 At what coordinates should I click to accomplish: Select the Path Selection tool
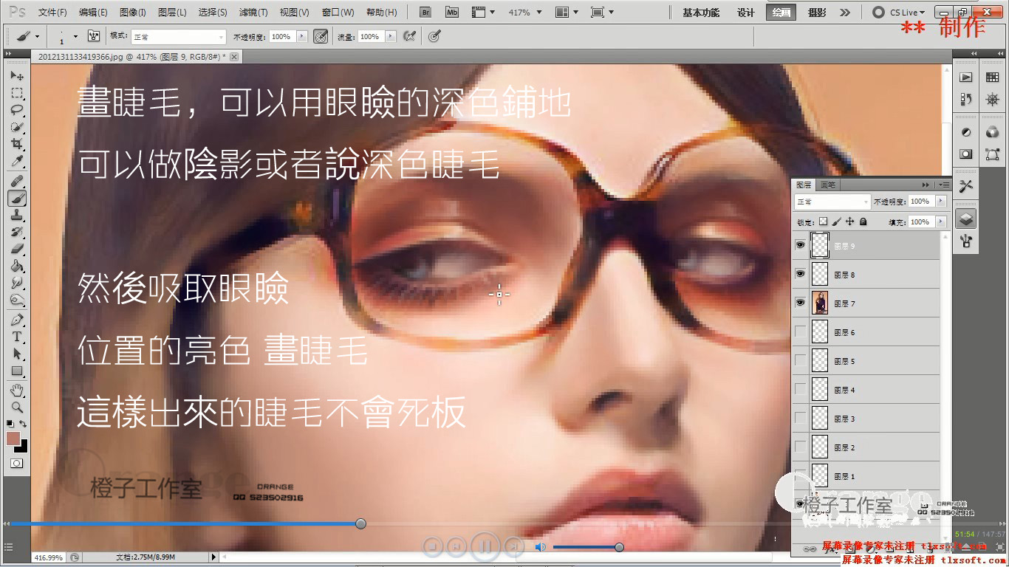tap(17, 354)
